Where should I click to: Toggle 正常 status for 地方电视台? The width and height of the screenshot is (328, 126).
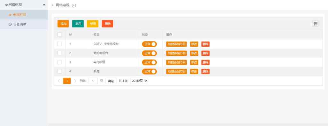pos(149,53)
